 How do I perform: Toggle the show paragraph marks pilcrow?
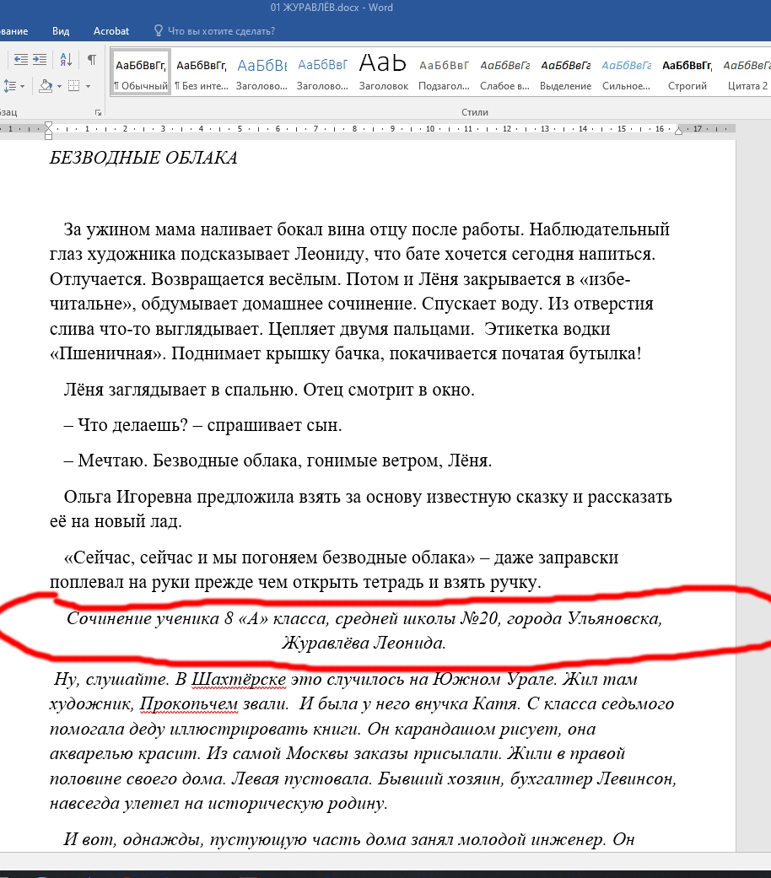(92, 59)
